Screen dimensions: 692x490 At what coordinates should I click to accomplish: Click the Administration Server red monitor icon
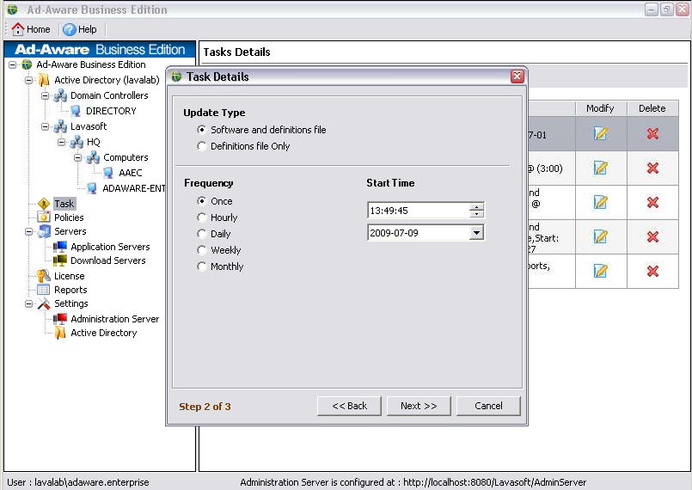click(60, 319)
